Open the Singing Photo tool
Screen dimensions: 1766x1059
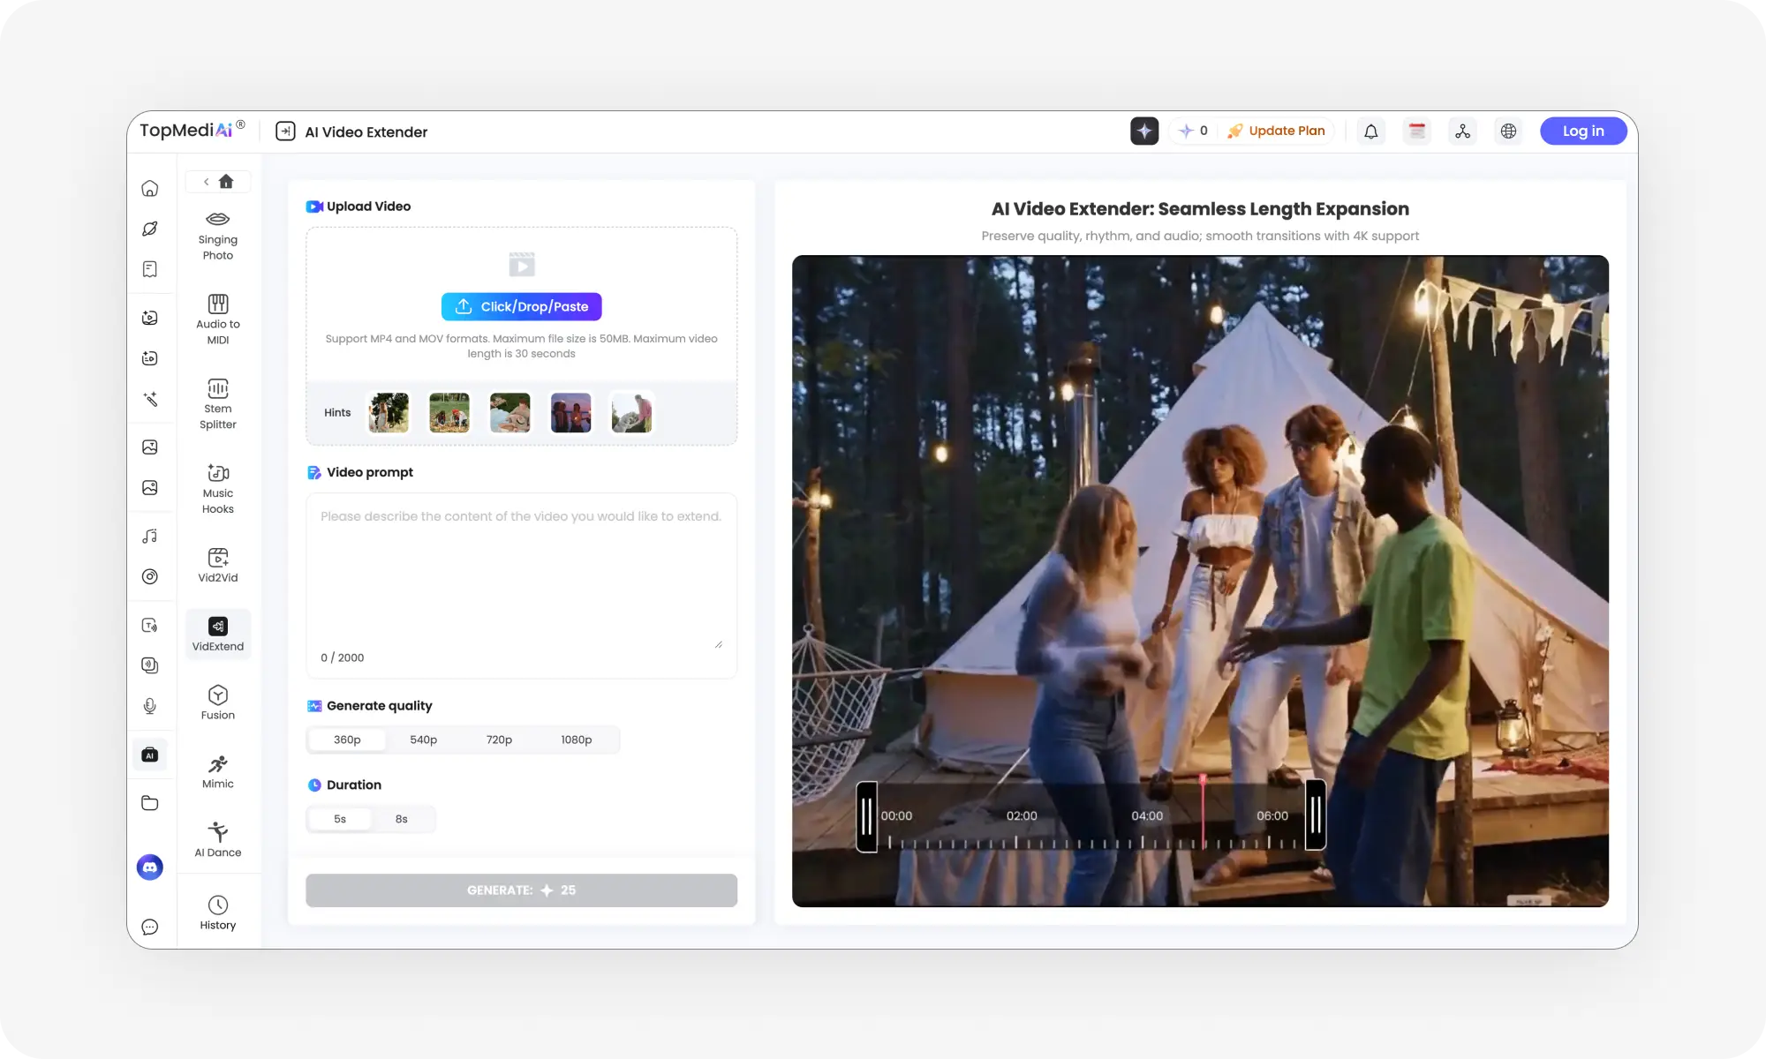[217, 233]
